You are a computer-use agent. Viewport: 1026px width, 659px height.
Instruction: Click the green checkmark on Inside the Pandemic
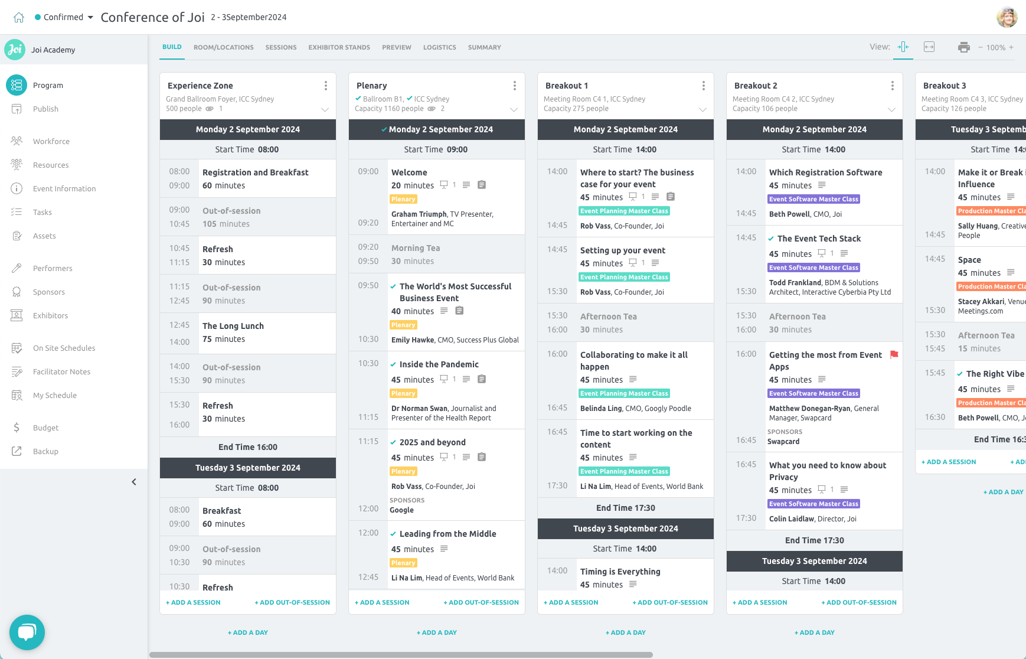(x=394, y=364)
